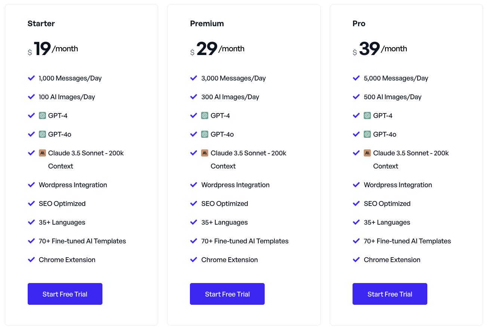Click the GPT-4 logo icon in Pro plan
This screenshot has width=489, height=331.
[x=367, y=116]
